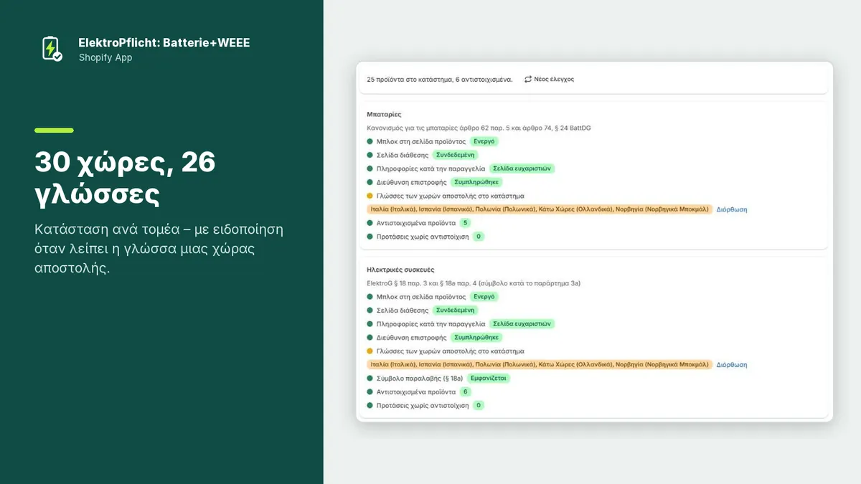Click Σελίδα ευχαριστιών badge in the Μπαταρίες section

click(522, 169)
